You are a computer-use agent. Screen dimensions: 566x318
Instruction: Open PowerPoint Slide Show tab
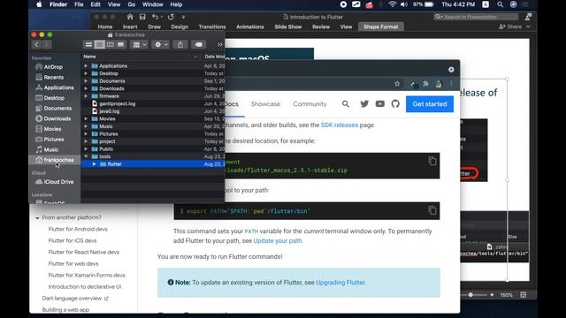pyautogui.click(x=288, y=26)
